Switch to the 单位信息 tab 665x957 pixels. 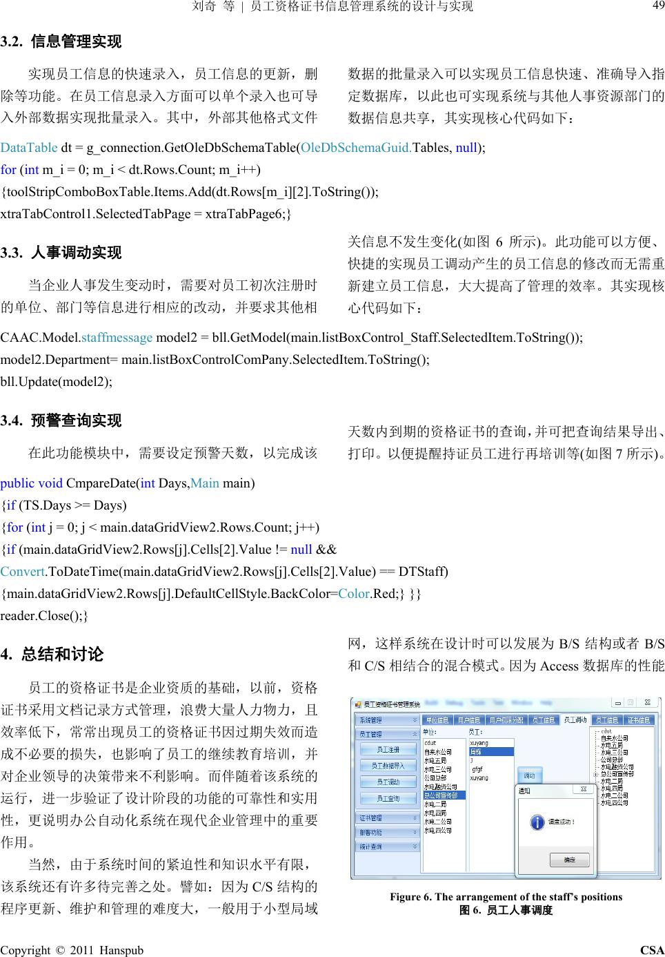[437, 720]
